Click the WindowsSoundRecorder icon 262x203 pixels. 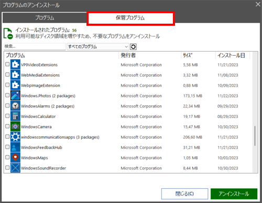[x=15, y=168]
